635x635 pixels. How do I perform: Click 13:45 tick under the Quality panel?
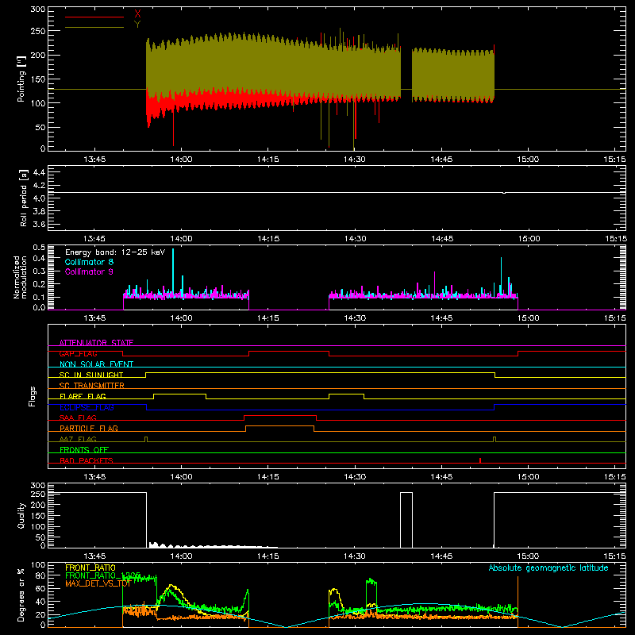point(94,556)
